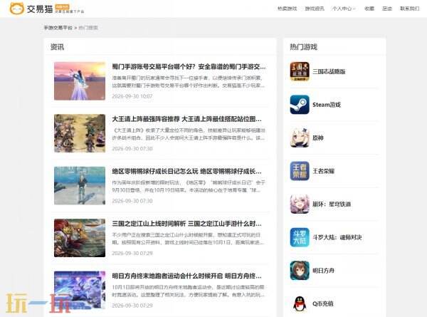The width and height of the screenshot is (427, 317).
Task: Open the 原神 game icon
Action: point(300,138)
